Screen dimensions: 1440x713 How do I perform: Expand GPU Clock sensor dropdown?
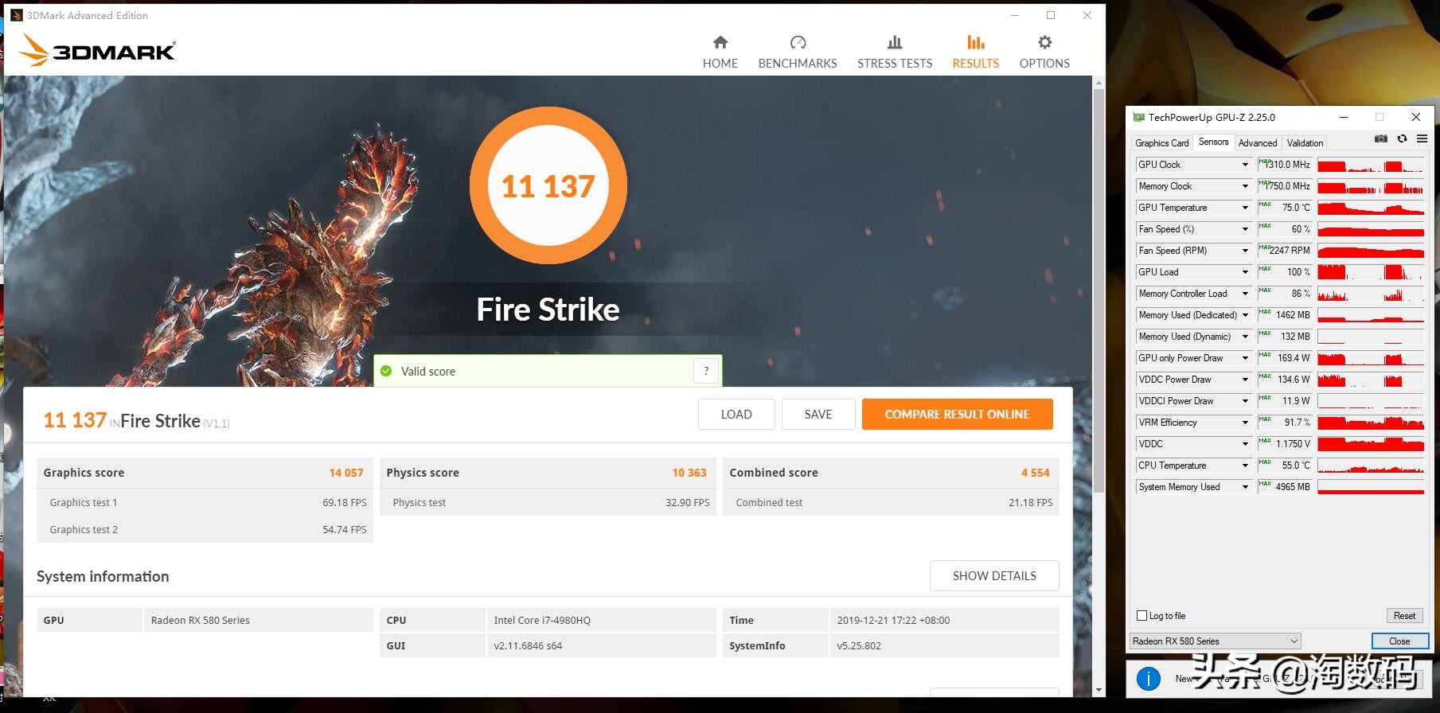(x=1245, y=165)
